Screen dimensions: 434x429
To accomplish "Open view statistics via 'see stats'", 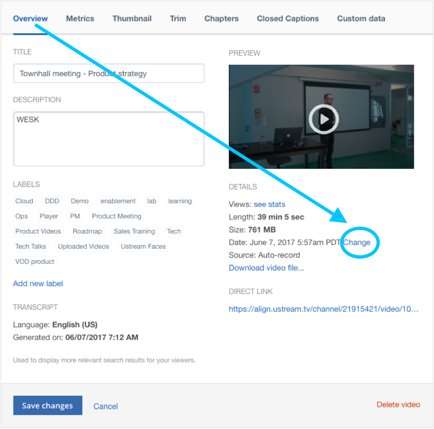I will [270, 204].
